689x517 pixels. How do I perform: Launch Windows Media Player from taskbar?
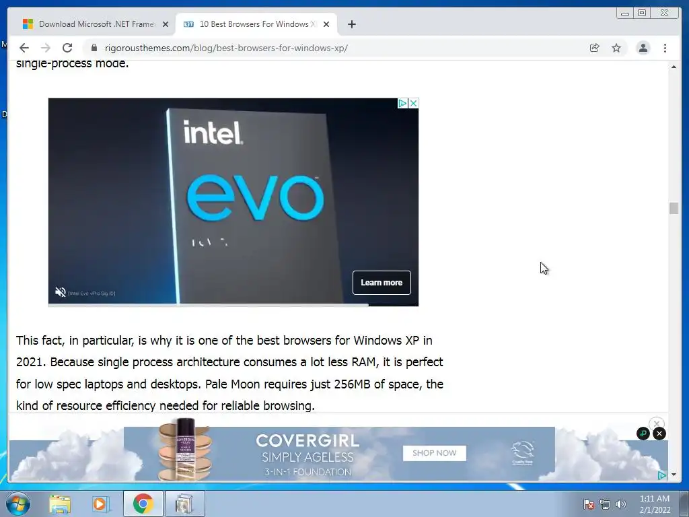coord(100,504)
